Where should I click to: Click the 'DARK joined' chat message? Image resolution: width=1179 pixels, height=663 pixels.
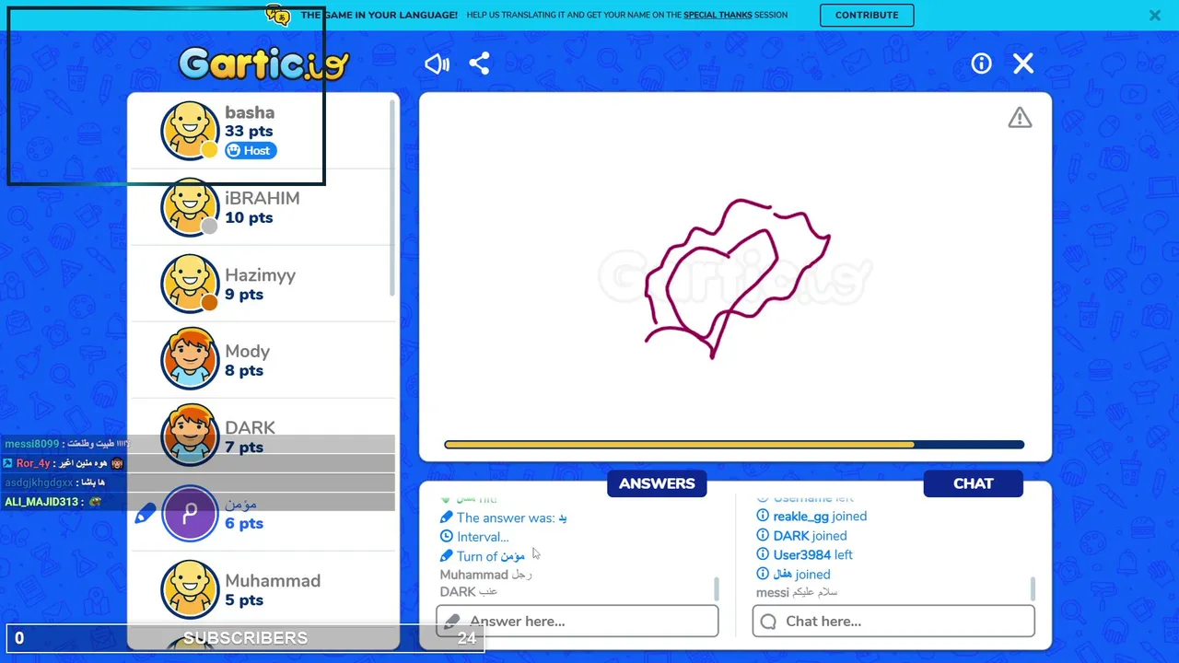(801, 535)
